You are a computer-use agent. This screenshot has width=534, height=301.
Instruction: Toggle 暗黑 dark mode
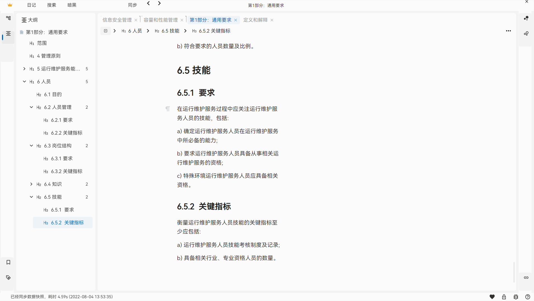pyautogui.click(x=71, y=5)
